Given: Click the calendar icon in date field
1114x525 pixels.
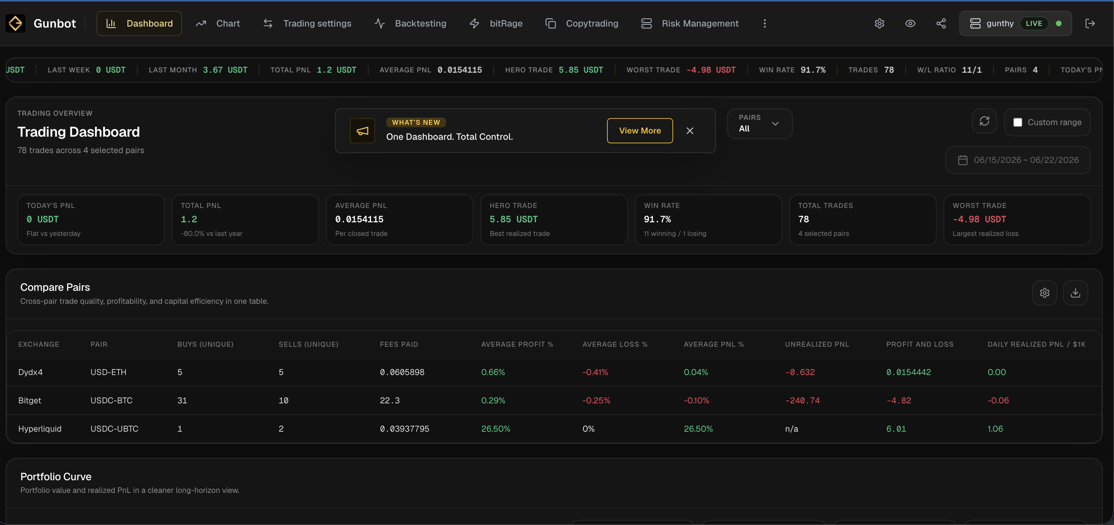Looking at the screenshot, I should click(x=963, y=160).
